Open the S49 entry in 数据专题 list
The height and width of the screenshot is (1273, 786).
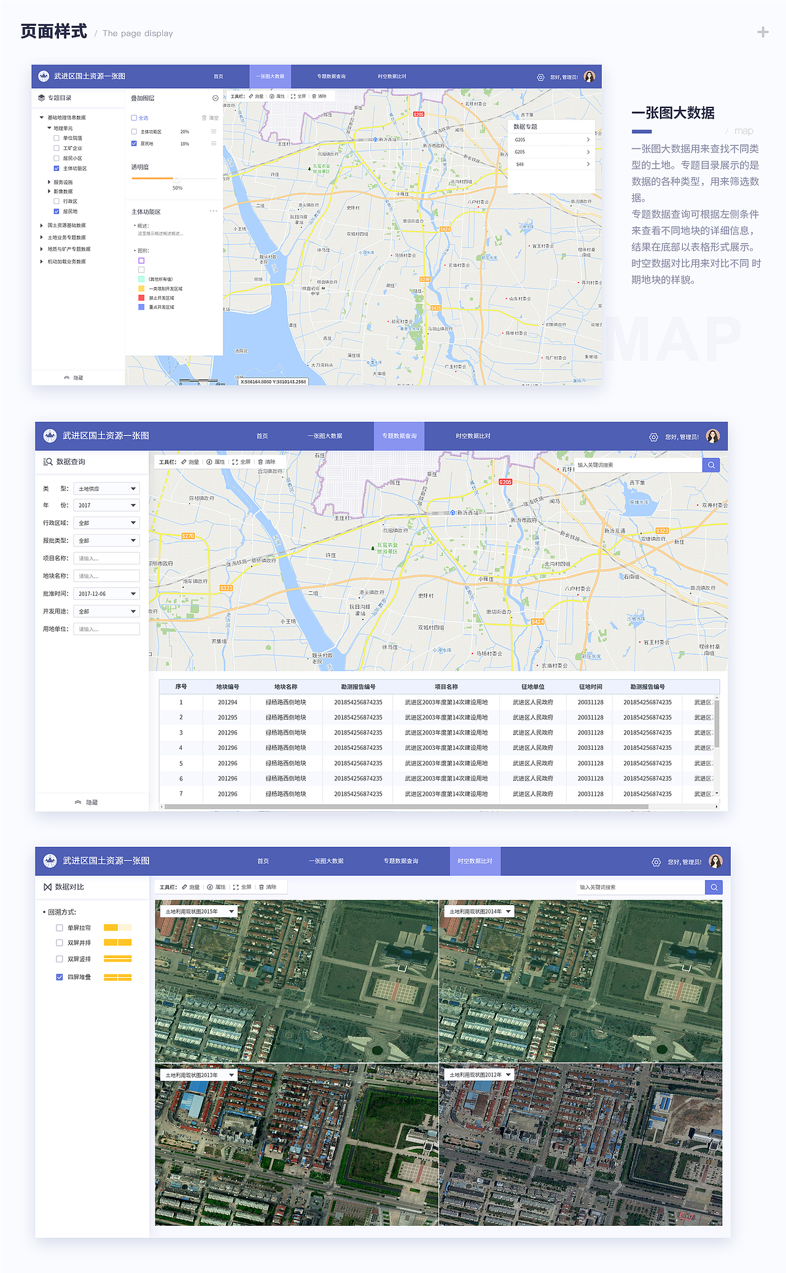point(551,165)
